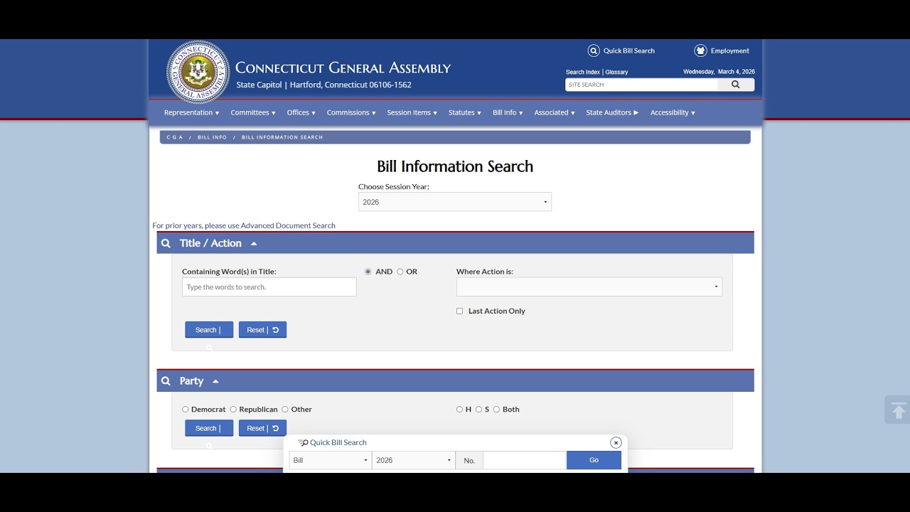Click the magnifier icon in Party section bar
Viewport: 910px width, 512px height.
(x=166, y=381)
